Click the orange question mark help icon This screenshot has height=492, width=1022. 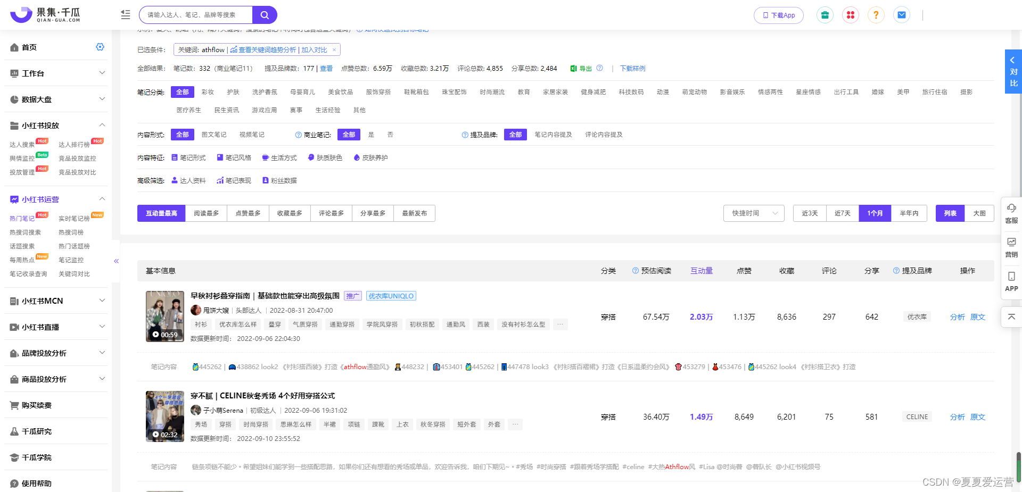point(876,15)
